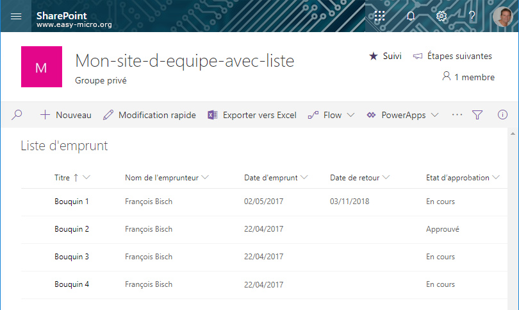Open the settings gear
The height and width of the screenshot is (310, 519).
click(x=441, y=16)
